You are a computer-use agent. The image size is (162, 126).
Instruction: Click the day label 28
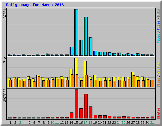tap(138, 123)
